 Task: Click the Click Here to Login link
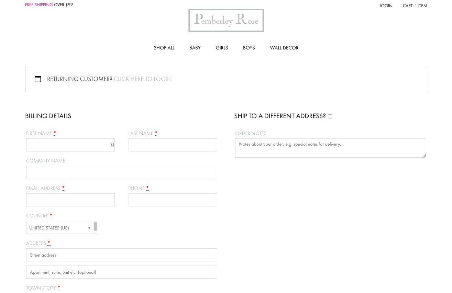click(143, 79)
